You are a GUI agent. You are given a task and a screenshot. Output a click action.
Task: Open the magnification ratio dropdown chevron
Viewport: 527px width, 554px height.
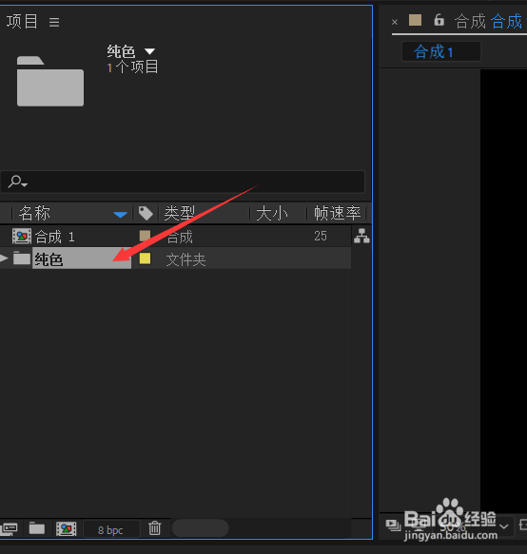click(x=504, y=526)
